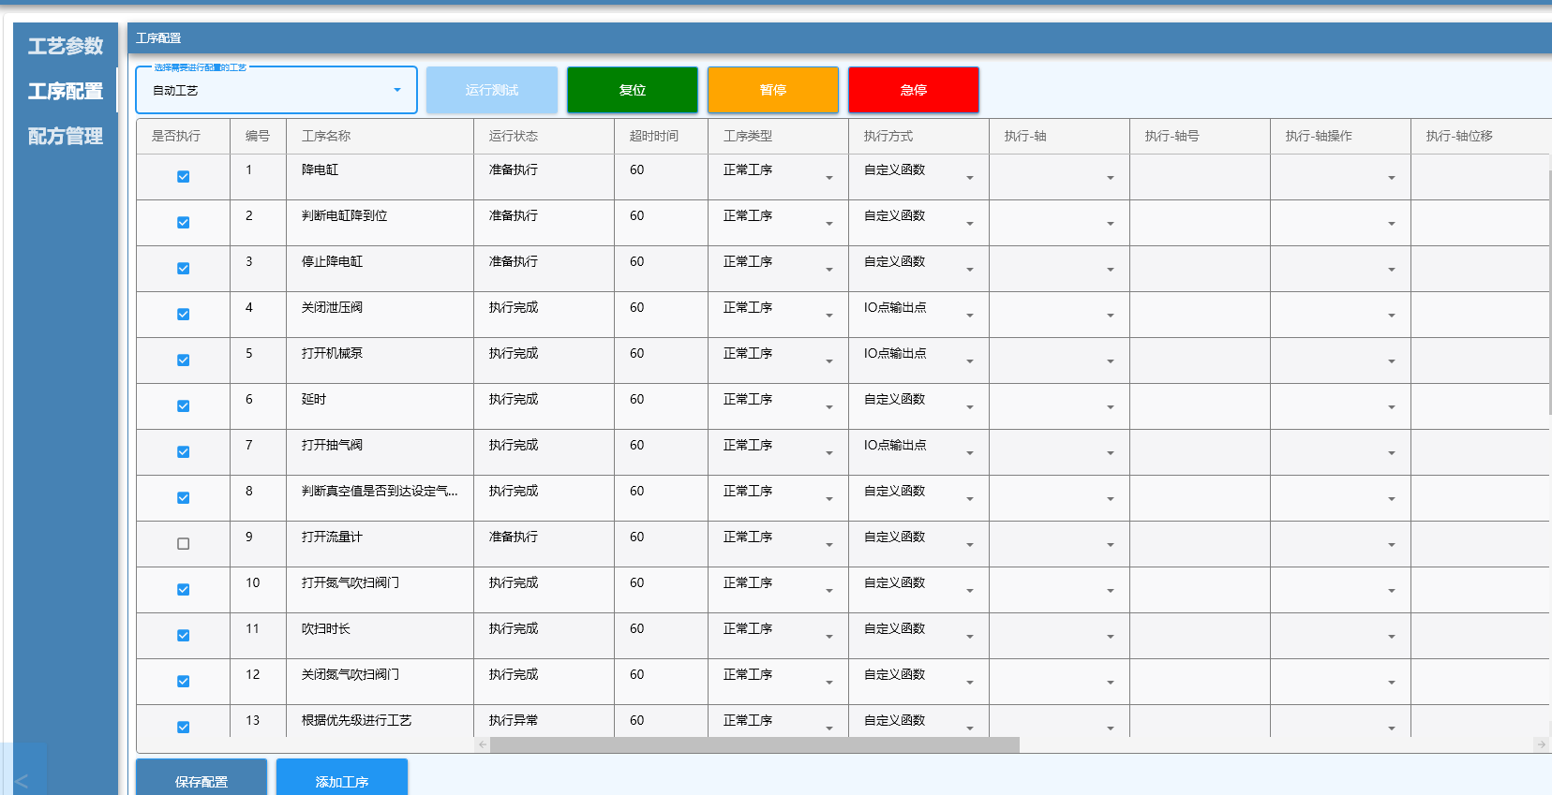1552x795 pixels.
Task: Open the 工艺参数 sidebar page
Action: coord(65,46)
